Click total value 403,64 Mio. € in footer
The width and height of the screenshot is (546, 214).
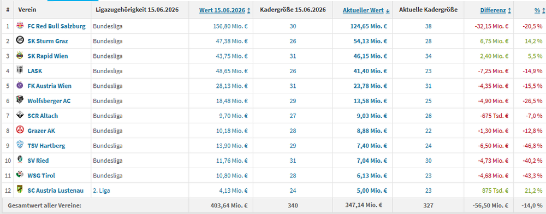pos(229,206)
